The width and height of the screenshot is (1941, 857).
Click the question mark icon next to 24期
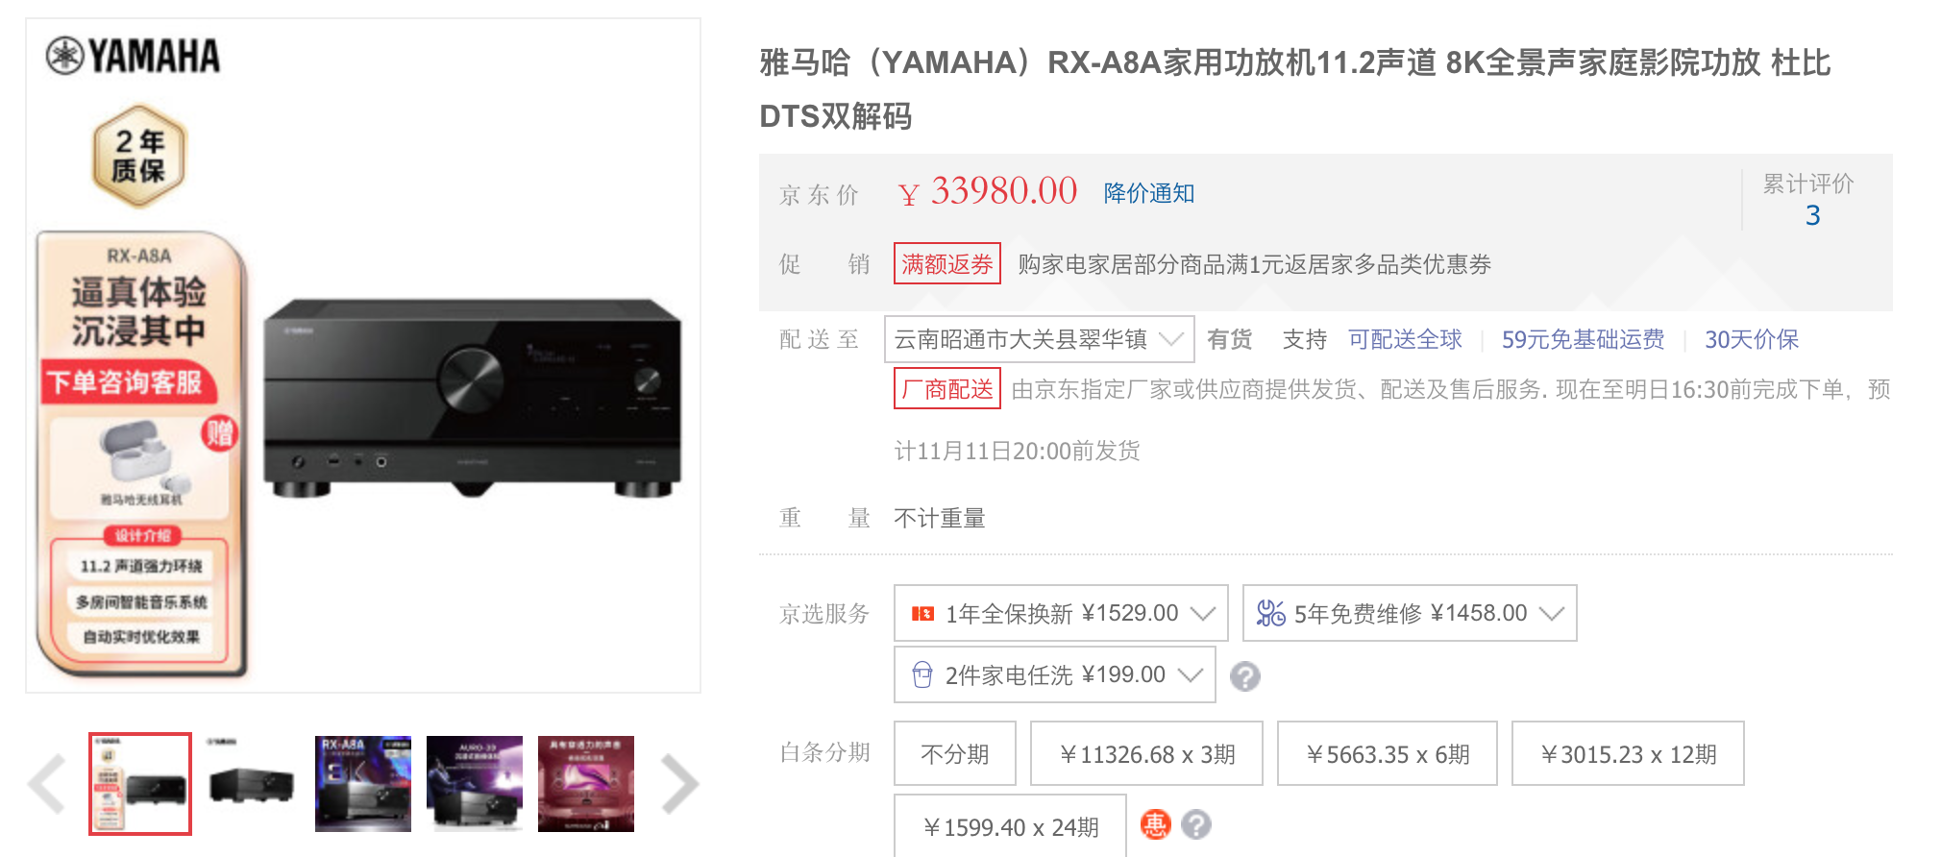point(1196,824)
